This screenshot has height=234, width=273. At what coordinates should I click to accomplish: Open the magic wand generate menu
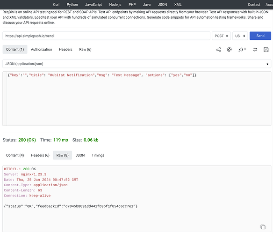(x=242, y=50)
